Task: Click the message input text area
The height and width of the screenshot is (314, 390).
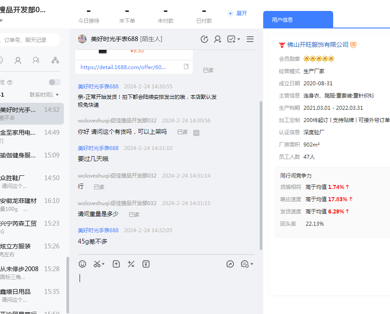Action: pos(166,284)
